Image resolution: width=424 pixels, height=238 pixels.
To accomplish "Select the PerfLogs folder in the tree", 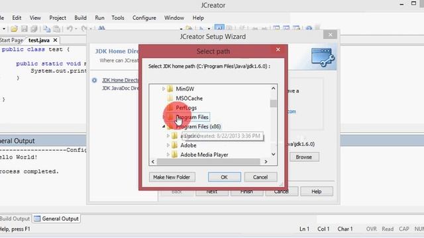I will coord(186,108).
